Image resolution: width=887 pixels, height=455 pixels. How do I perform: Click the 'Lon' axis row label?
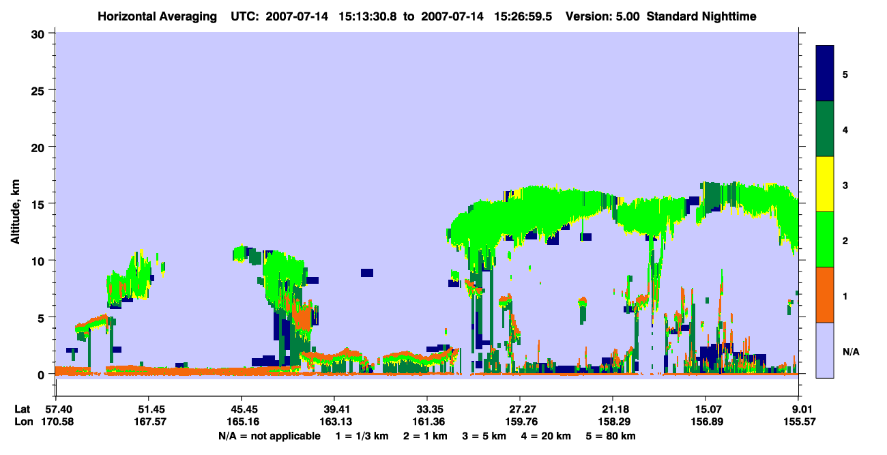tap(23, 422)
